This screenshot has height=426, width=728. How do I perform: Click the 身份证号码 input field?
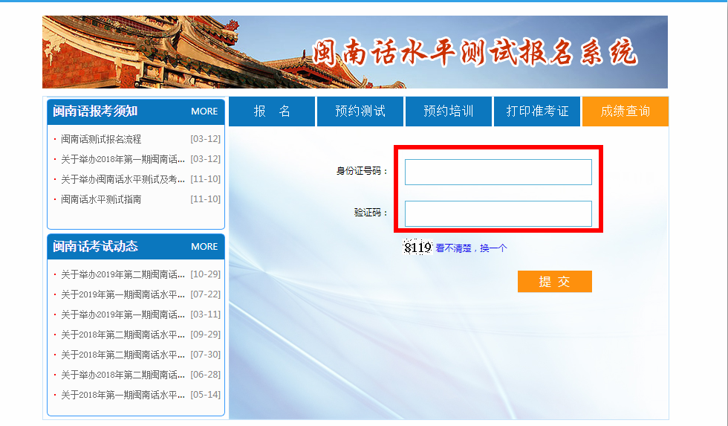498,172
